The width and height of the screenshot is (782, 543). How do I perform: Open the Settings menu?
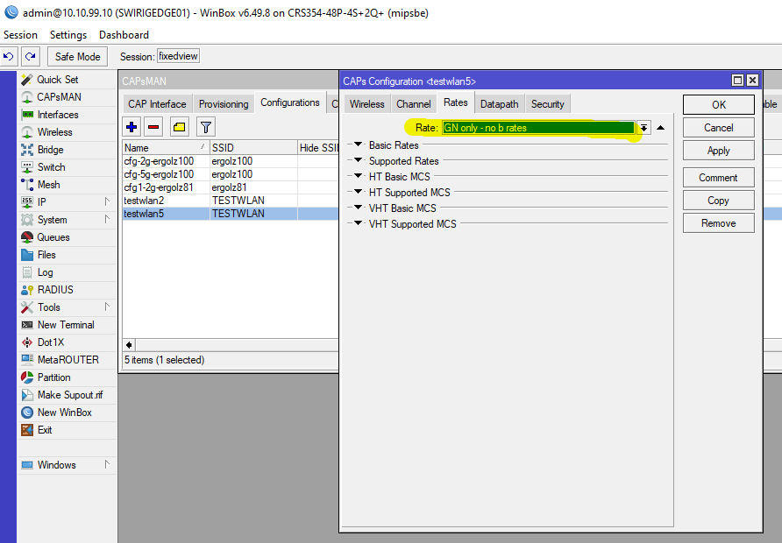[x=68, y=35]
